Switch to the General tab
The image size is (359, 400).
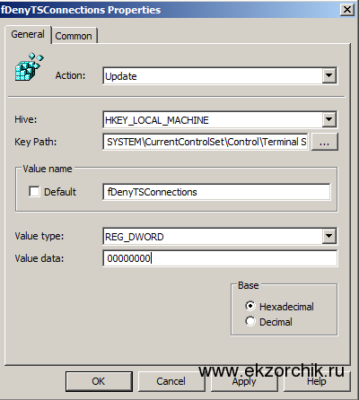pyautogui.click(x=28, y=34)
